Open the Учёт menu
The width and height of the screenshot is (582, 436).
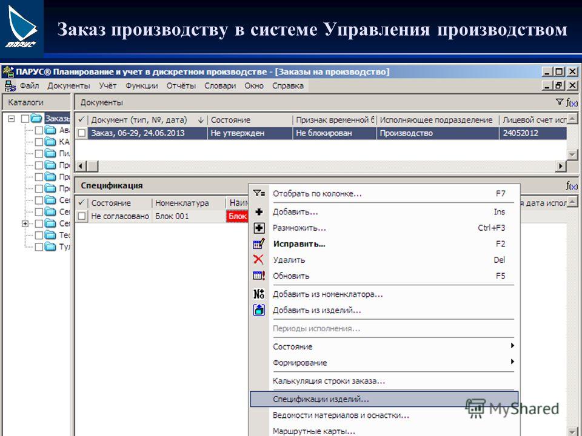coord(108,85)
